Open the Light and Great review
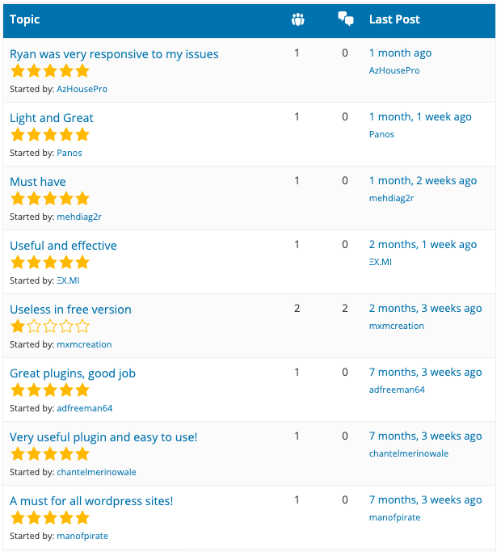Viewport: 501px width, 552px height. coord(52,118)
